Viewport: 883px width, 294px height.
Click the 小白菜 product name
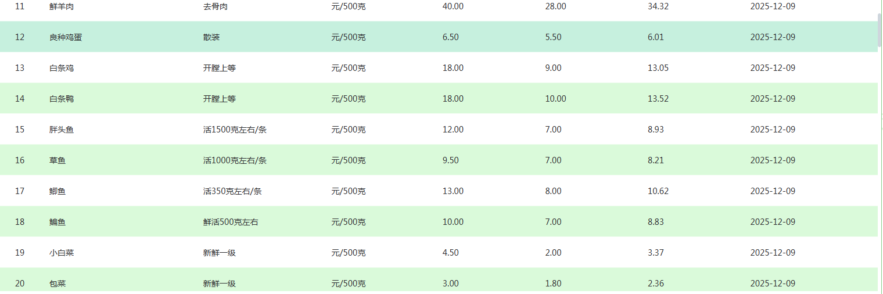point(62,253)
